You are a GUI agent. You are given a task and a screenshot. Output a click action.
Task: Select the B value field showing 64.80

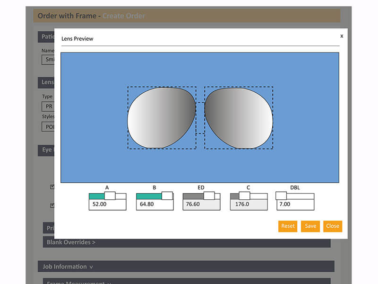tap(154, 204)
